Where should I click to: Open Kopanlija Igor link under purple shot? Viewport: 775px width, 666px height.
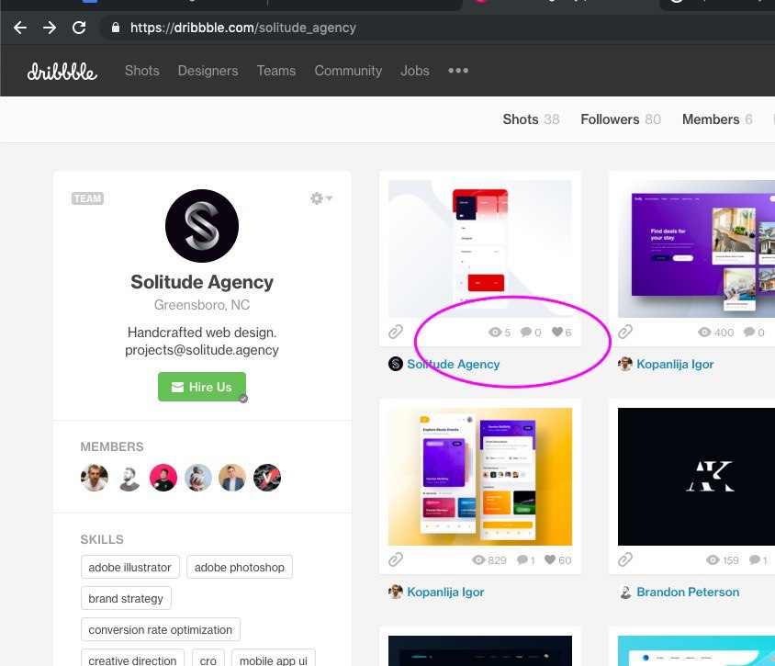[x=675, y=364]
